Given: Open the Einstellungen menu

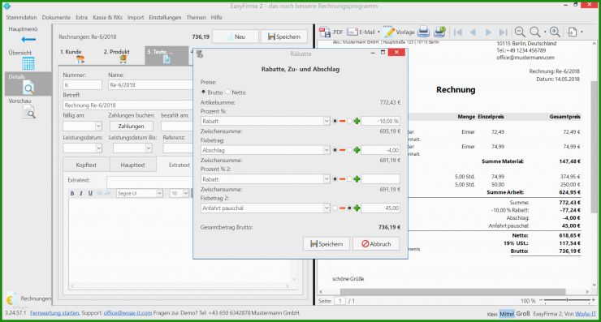Looking at the screenshot, I should [x=165, y=17].
